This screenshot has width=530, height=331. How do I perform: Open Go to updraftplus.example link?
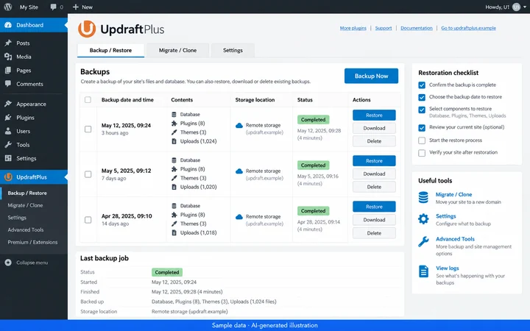[x=468, y=28]
